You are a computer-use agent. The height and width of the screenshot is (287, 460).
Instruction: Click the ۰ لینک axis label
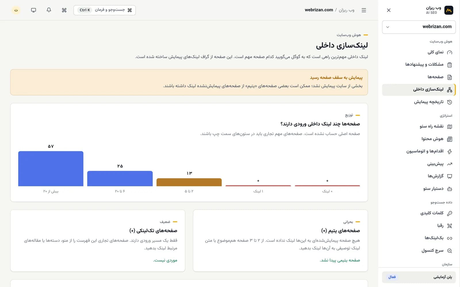[x=327, y=191]
